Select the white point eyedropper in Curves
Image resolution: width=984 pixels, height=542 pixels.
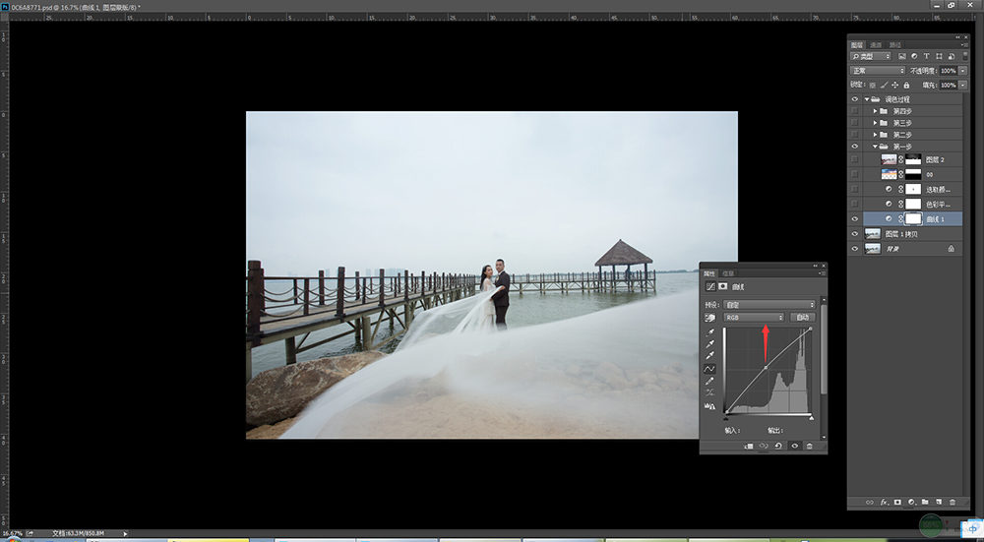710,356
